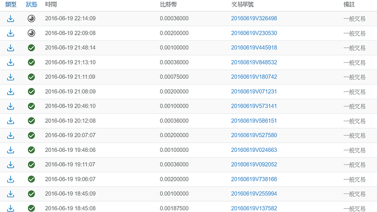Open transaction link 20160619V848532
377x212 pixels.
coord(254,62)
